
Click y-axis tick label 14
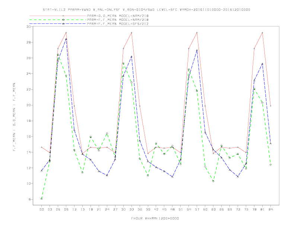pos(29,152)
